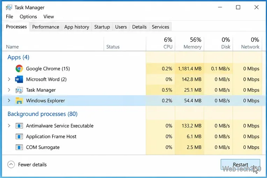Open the Options menu

28,16
